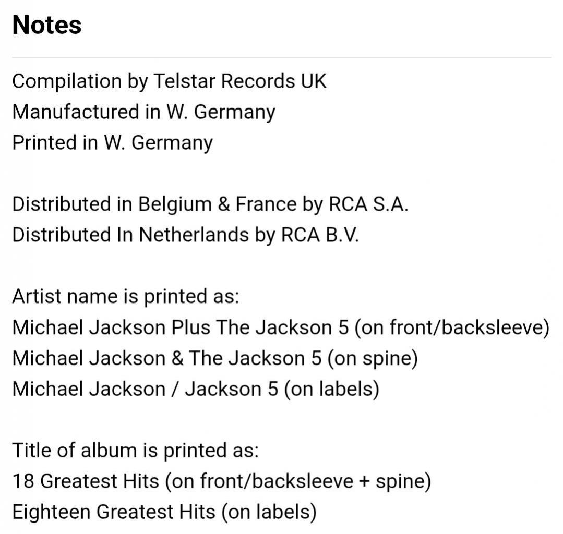Click the Manufactured in W. Germany line
Screen dimensions: 563x534
tap(143, 112)
